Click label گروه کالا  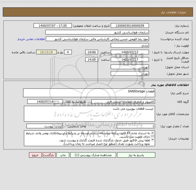tap(183, 102)
